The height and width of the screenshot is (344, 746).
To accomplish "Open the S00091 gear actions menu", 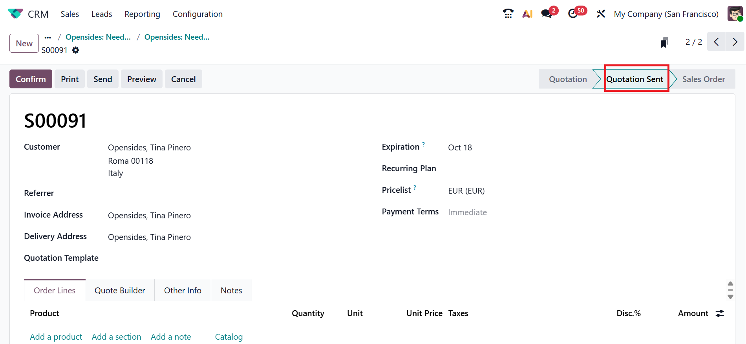I will click(x=76, y=50).
